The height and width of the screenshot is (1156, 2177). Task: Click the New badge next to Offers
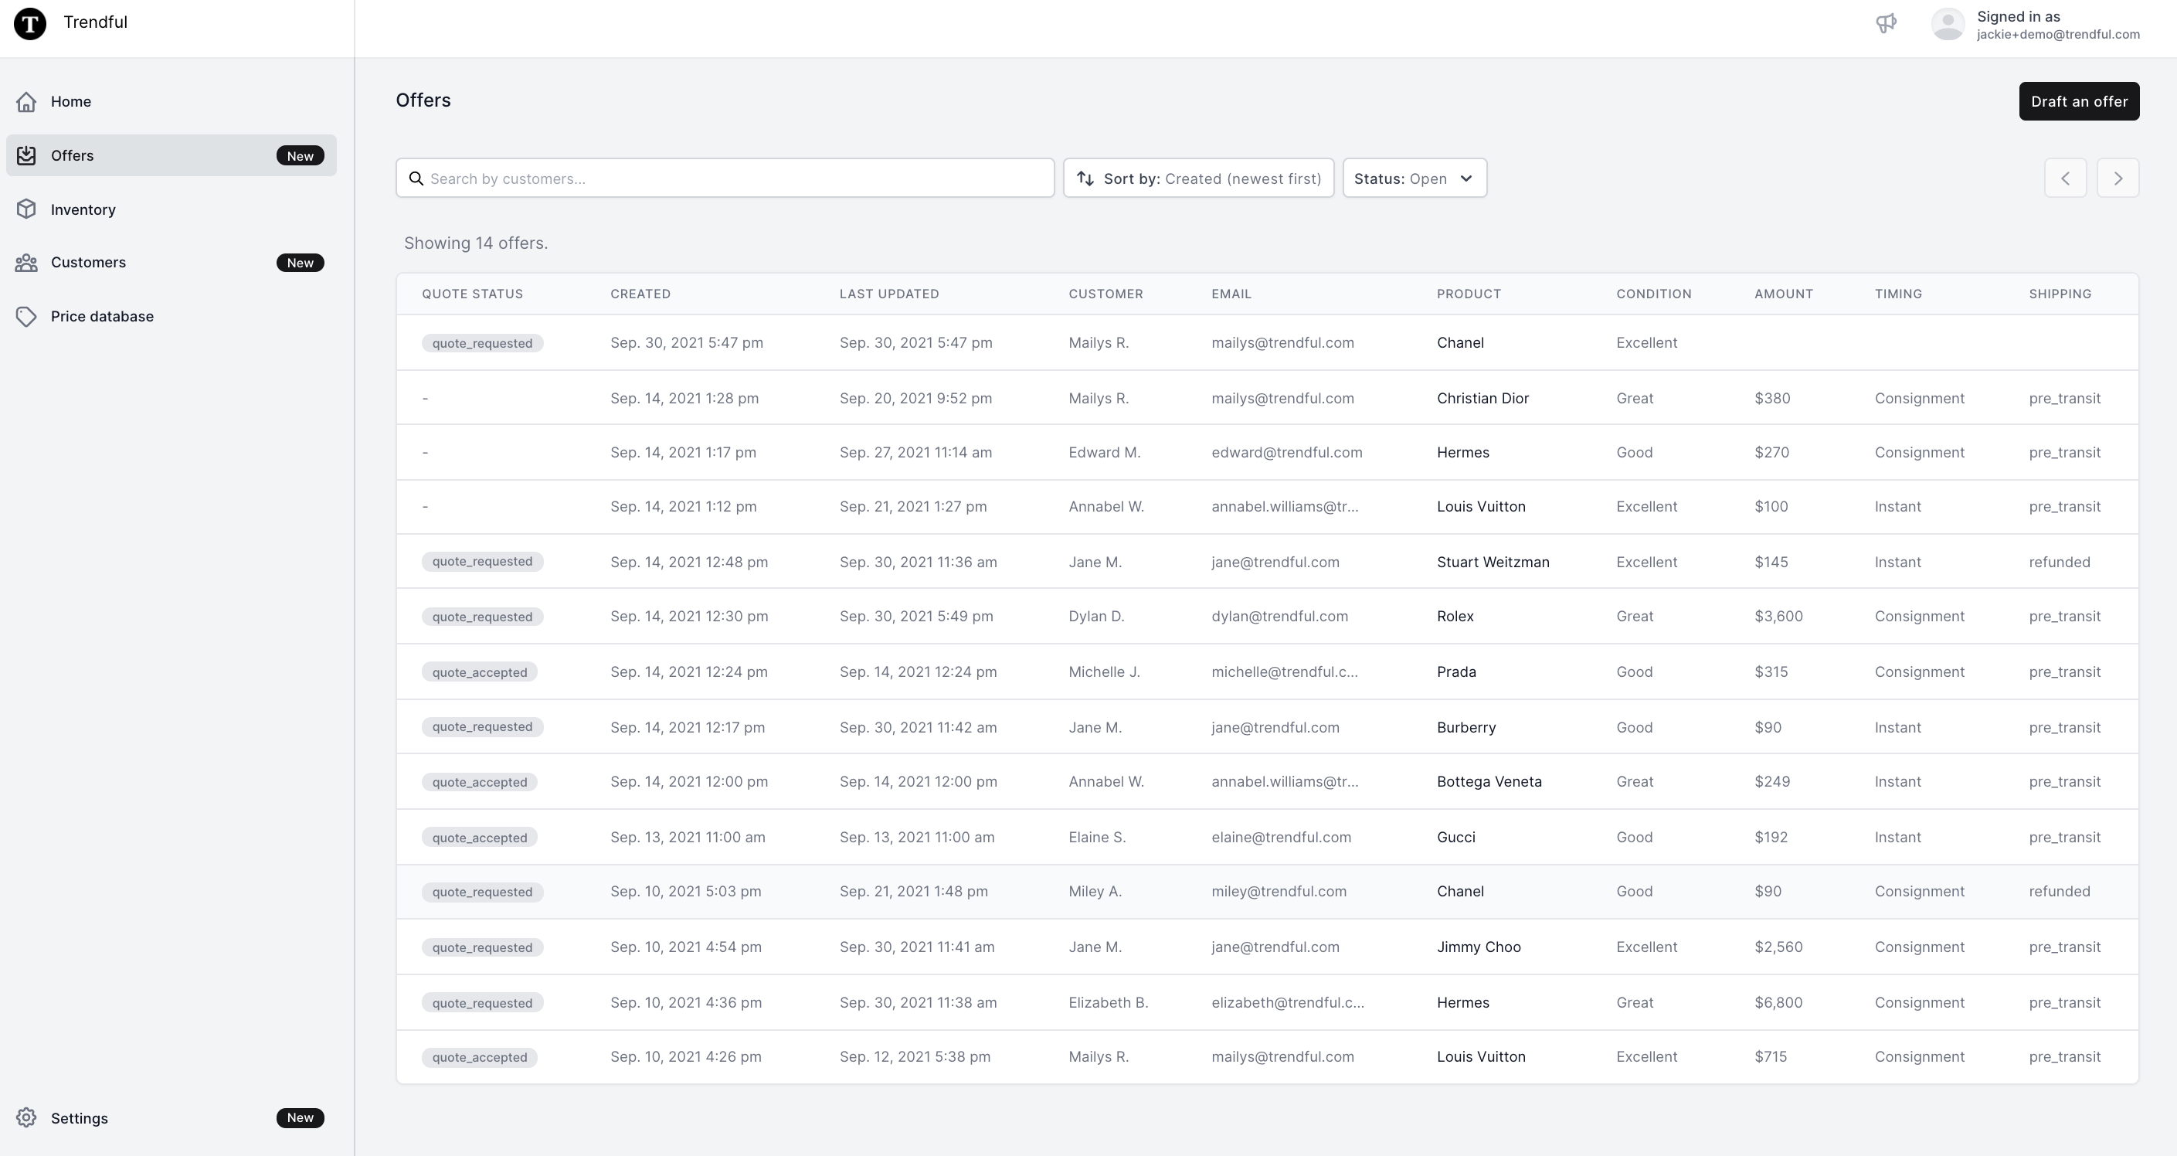coord(300,155)
